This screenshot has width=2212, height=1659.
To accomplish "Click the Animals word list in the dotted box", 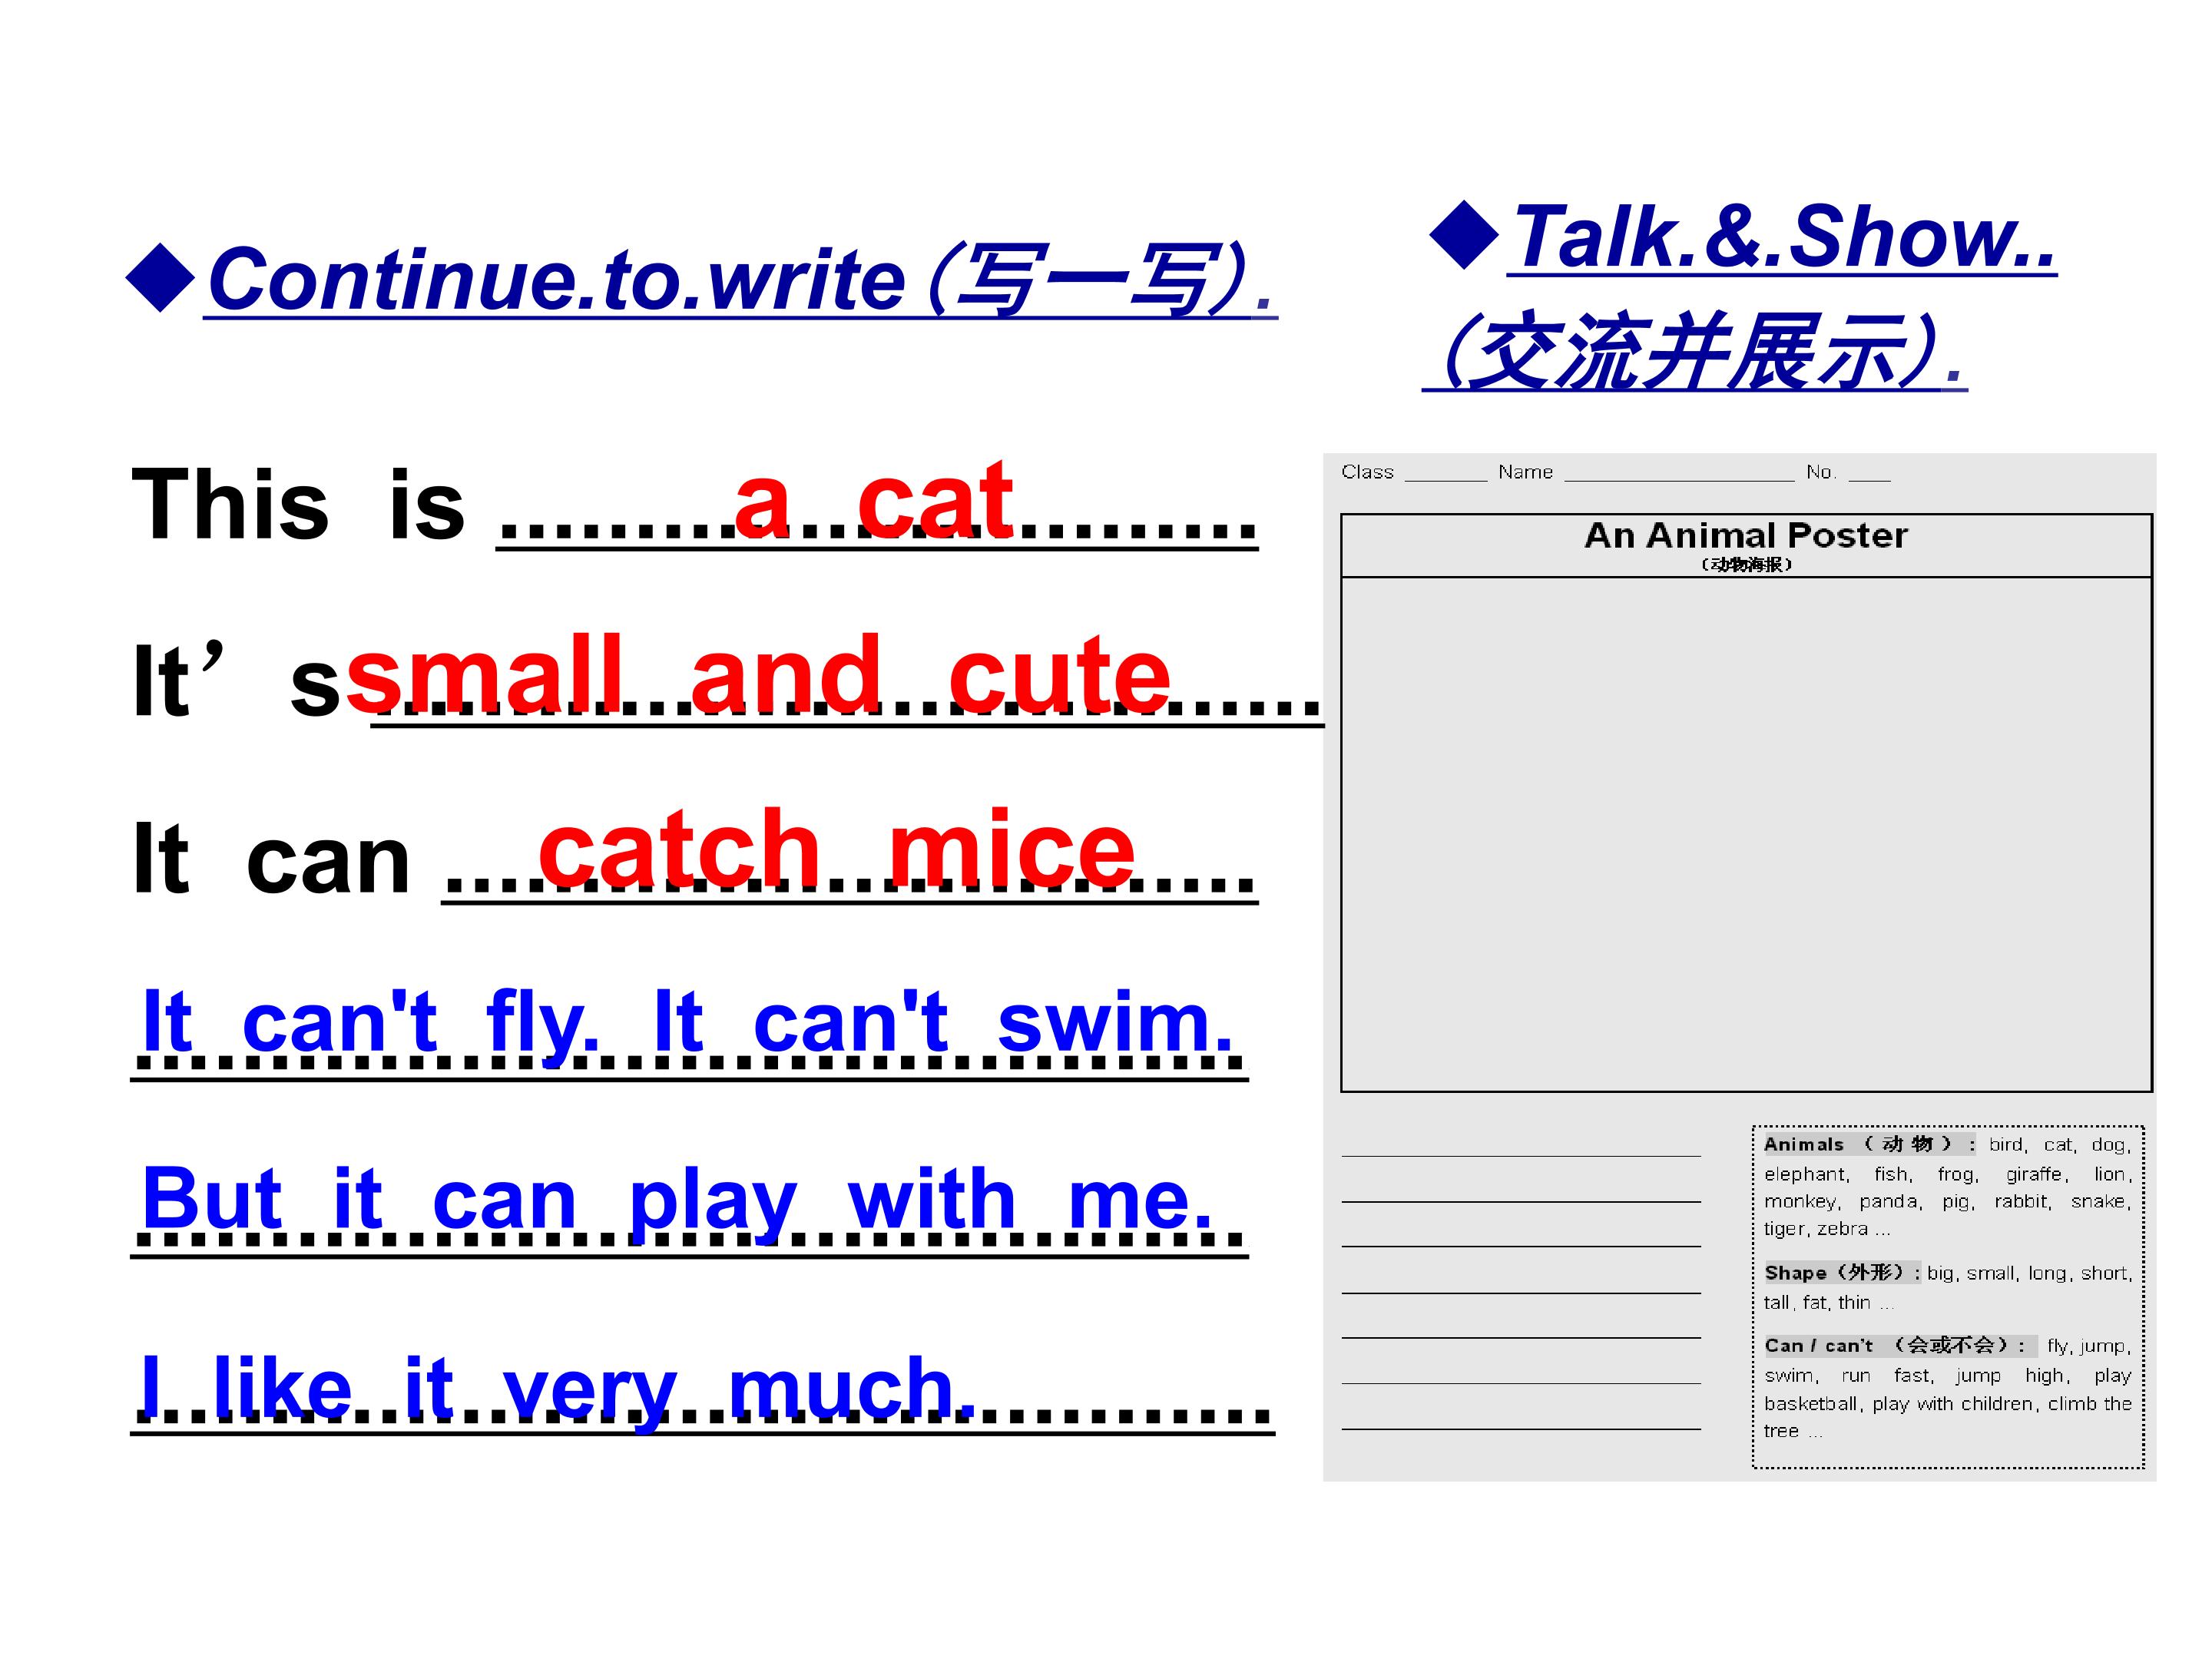I will point(1947,1186).
